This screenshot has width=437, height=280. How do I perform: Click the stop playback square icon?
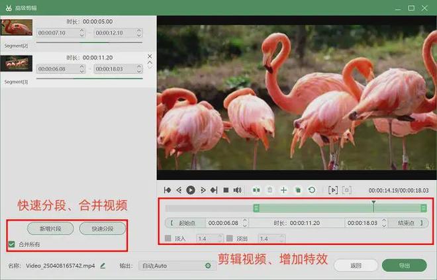tap(226, 190)
